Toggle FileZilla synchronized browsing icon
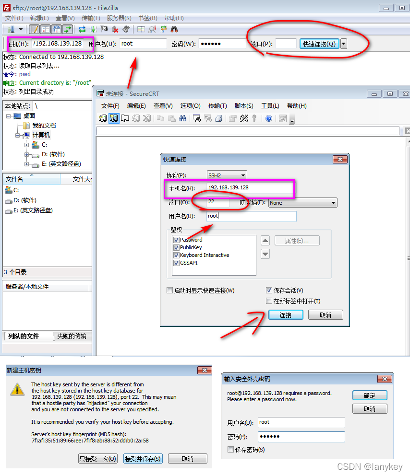This screenshot has width=410, height=476. (164, 29)
